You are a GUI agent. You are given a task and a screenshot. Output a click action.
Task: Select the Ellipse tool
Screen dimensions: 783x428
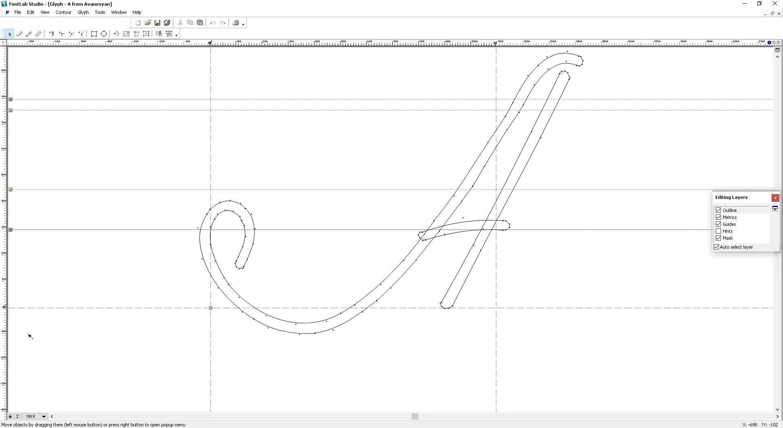point(104,34)
